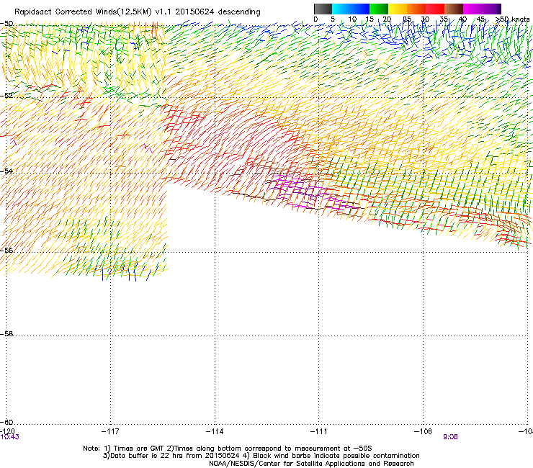The image size is (533, 468).
Task: Click the '10' legend scale label
Action: pyautogui.click(x=352, y=19)
